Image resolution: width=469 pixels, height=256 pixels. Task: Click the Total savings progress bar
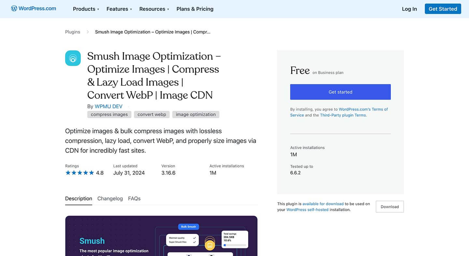[x=235, y=245]
